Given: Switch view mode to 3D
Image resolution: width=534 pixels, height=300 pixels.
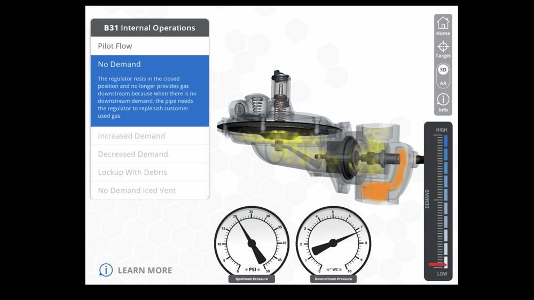Looking at the screenshot, I should tap(443, 70).
